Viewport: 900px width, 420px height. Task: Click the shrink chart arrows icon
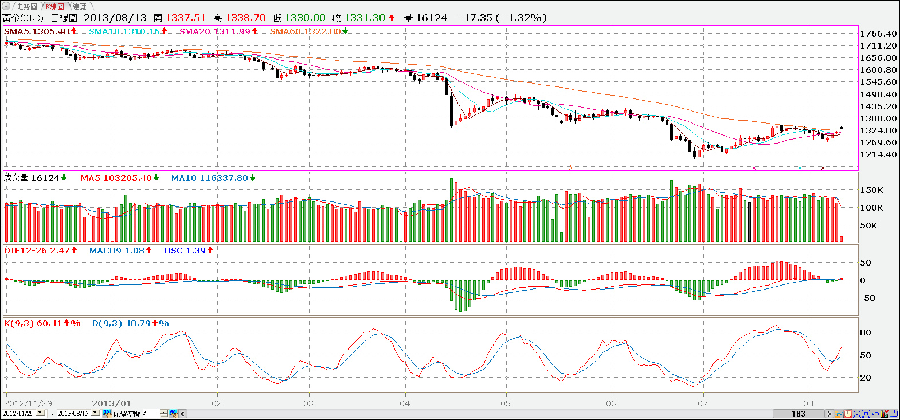[857, 414]
